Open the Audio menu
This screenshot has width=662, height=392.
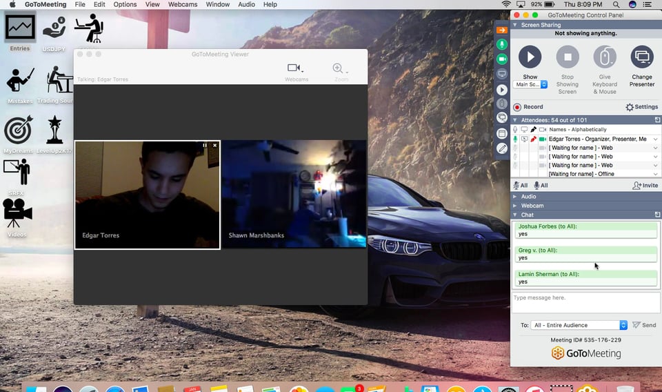pos(246,4)
